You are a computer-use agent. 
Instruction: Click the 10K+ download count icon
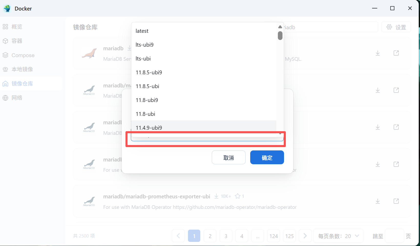pos(216,196)
